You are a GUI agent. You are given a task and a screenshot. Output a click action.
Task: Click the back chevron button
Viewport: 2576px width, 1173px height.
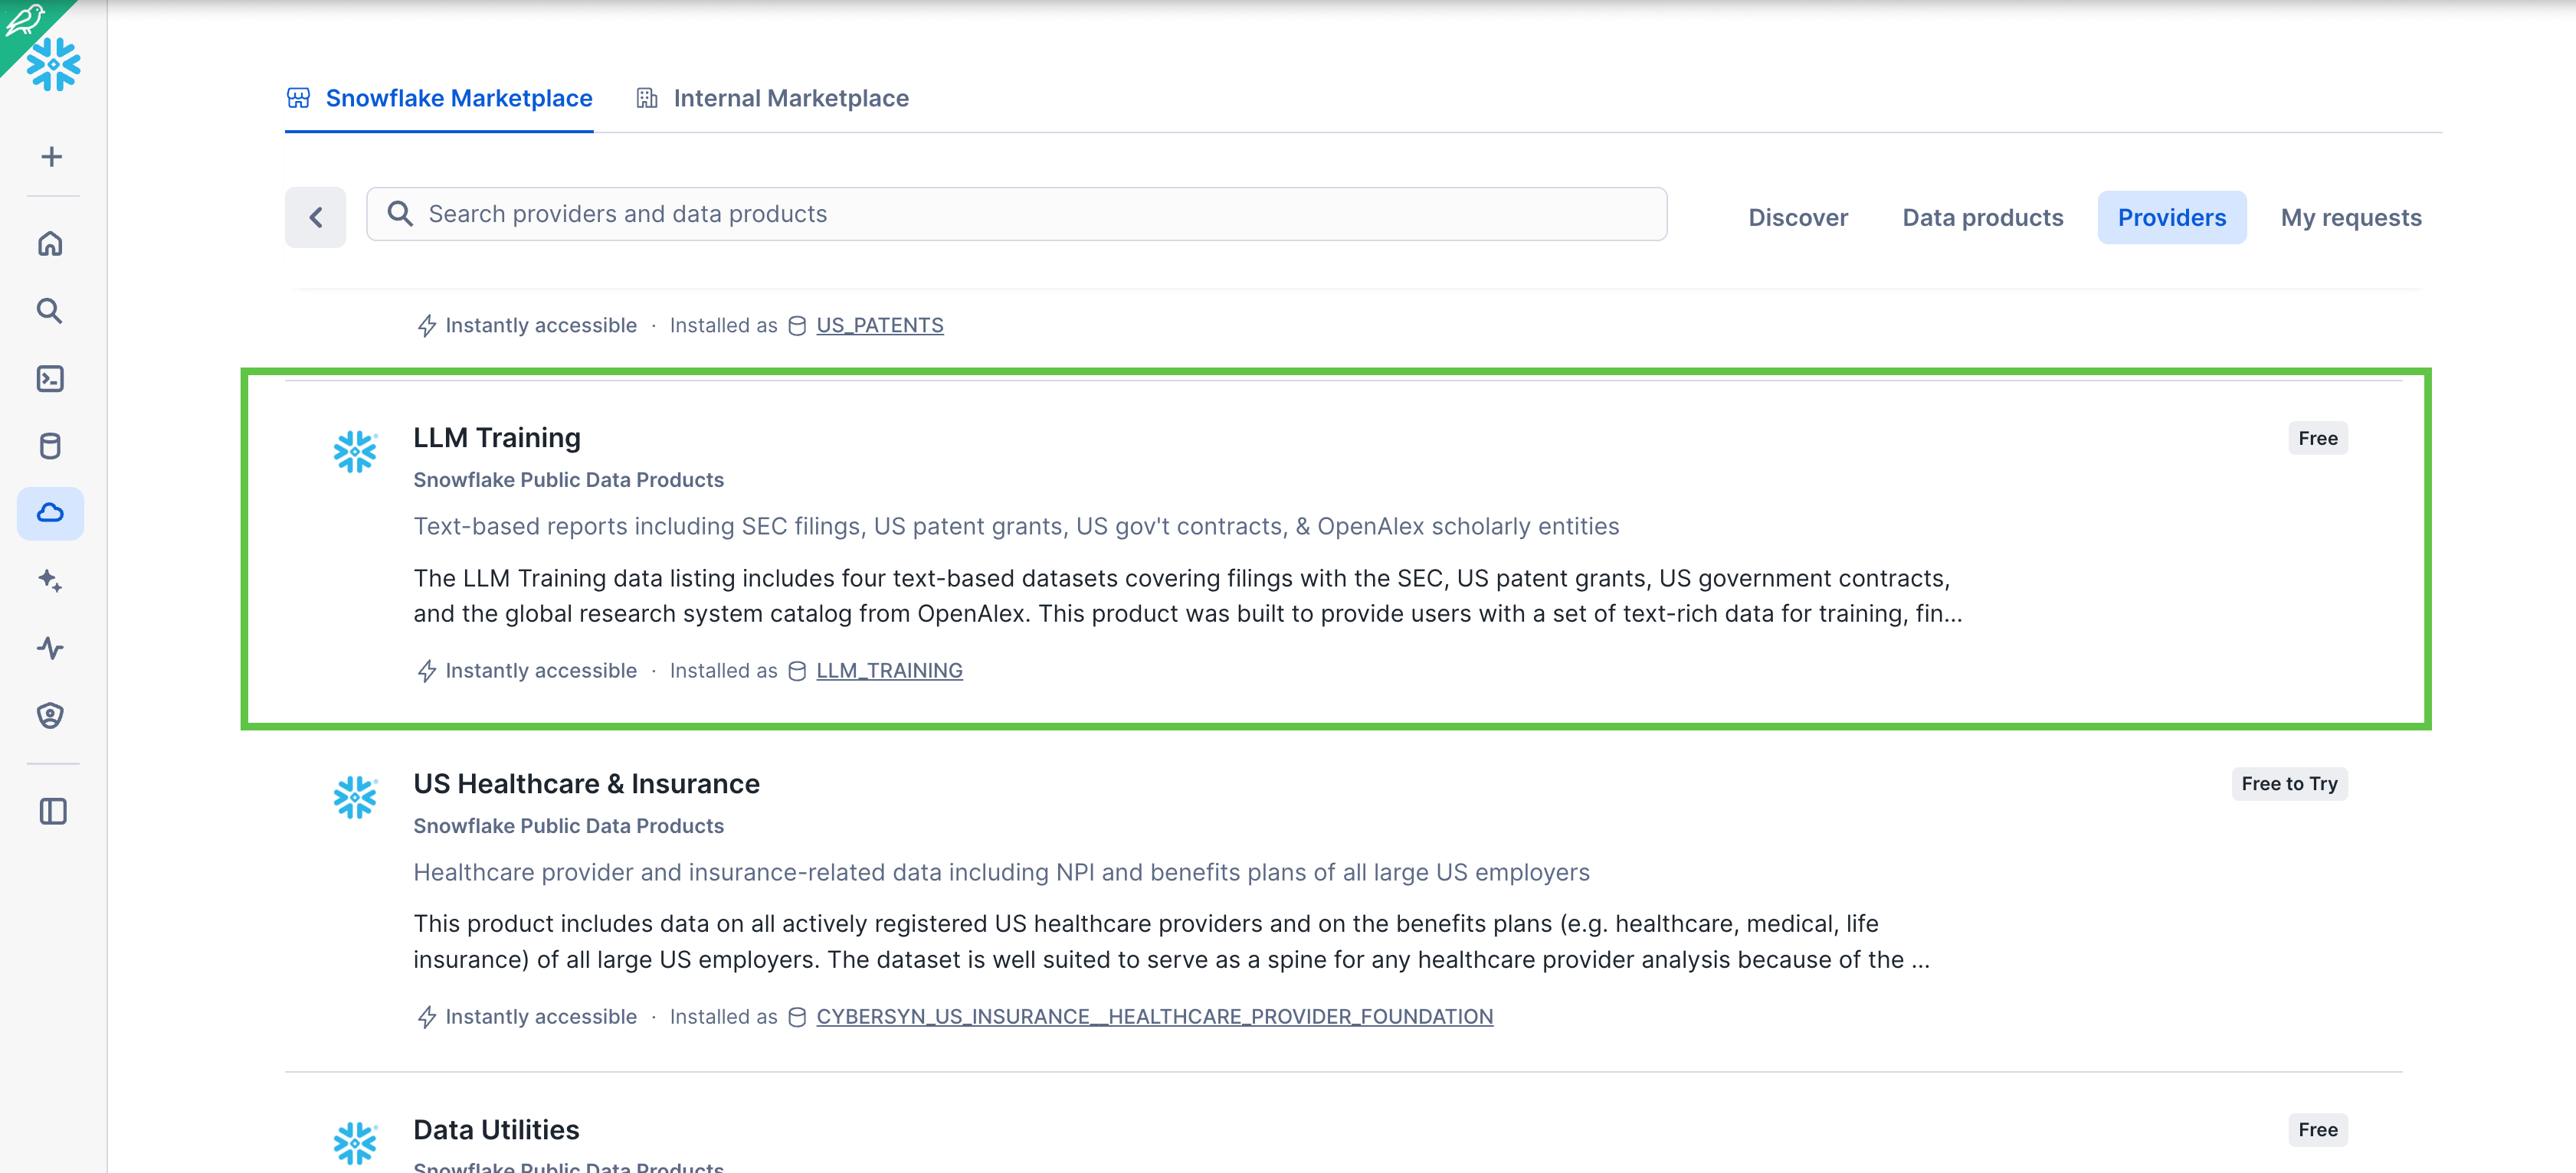[316, 217]
